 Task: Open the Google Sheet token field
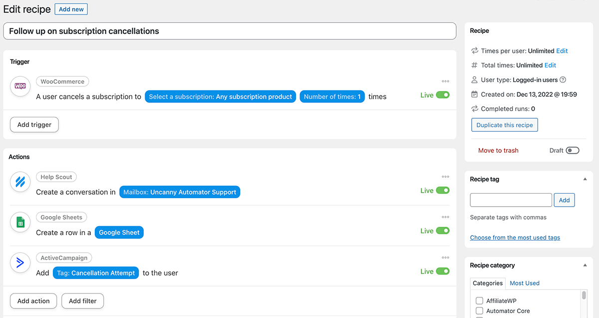click(x=119, y=233)
